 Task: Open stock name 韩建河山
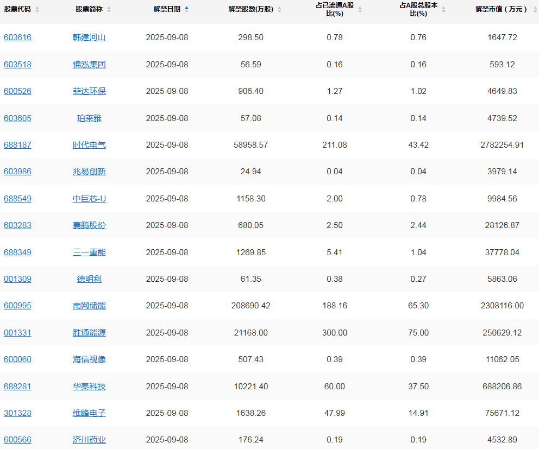89,37
